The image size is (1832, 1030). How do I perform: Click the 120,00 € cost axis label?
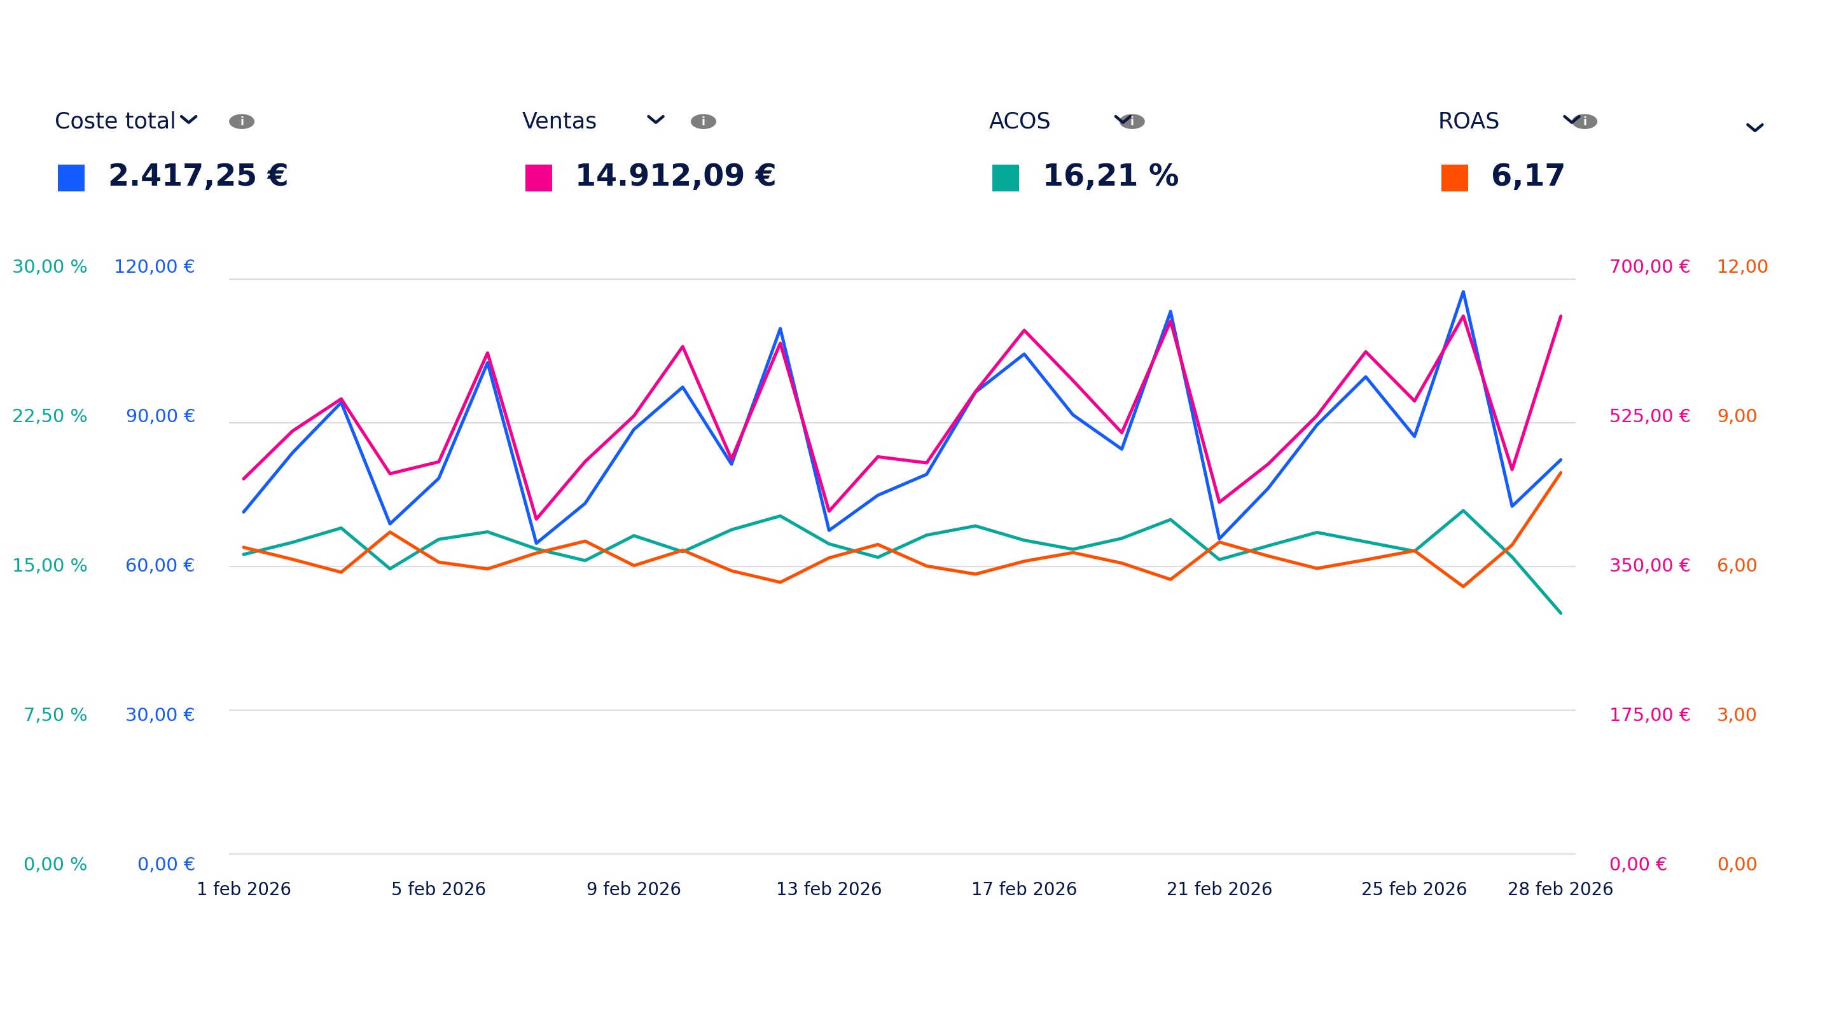point(155,266)
